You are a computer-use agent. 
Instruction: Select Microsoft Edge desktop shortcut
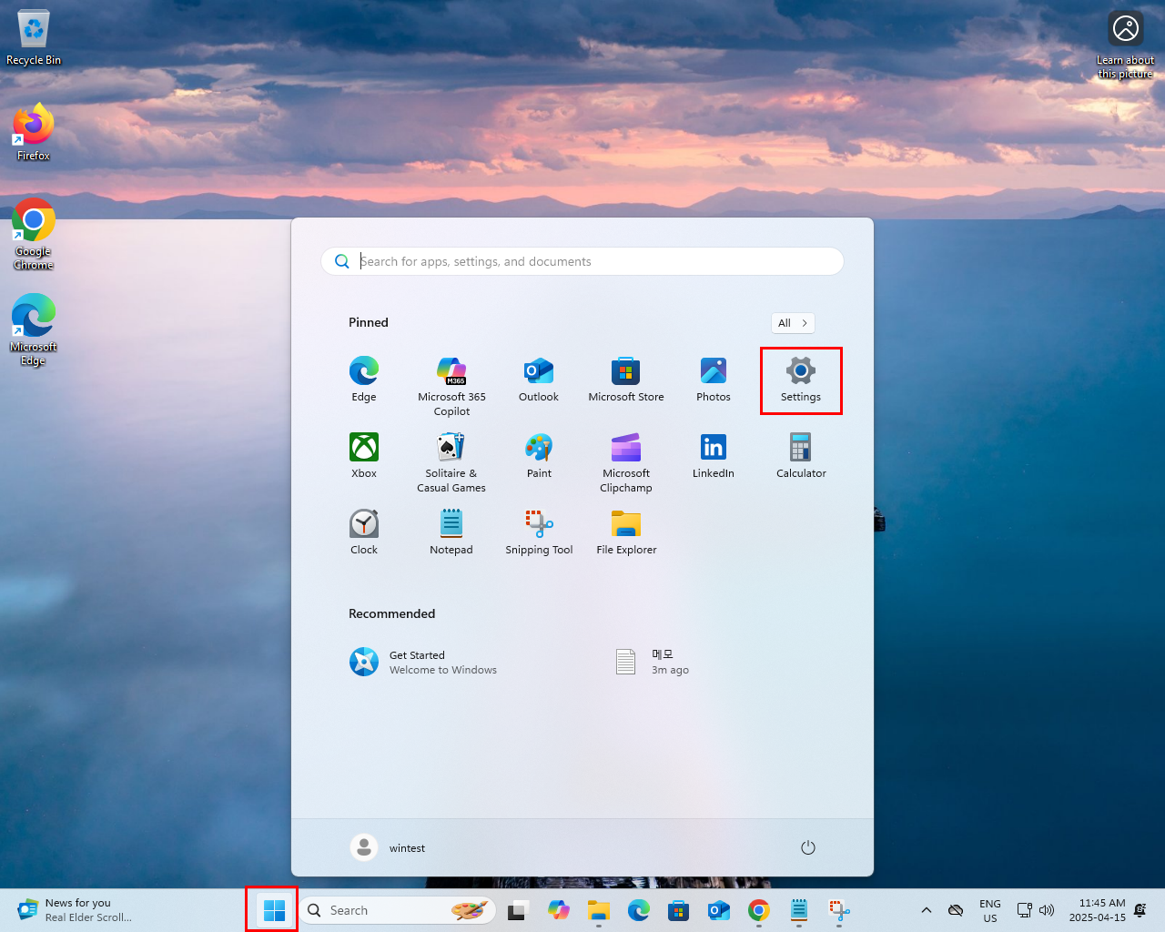(34, 330)
